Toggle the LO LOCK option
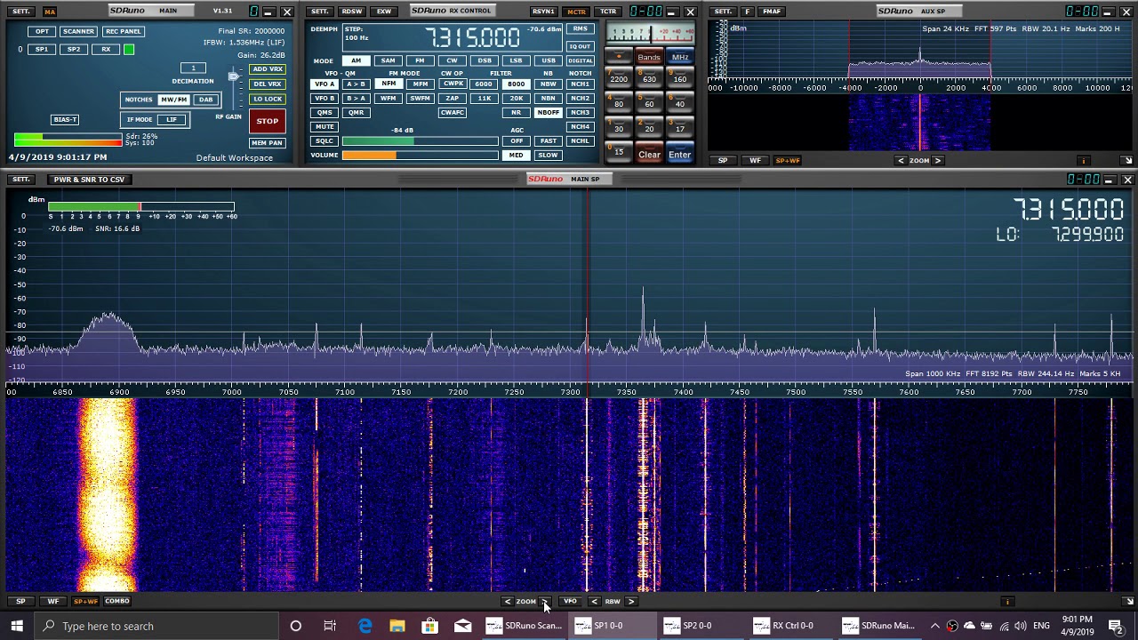The height and width of the screenshot is (640, 1138). click(x=267, y=99)
